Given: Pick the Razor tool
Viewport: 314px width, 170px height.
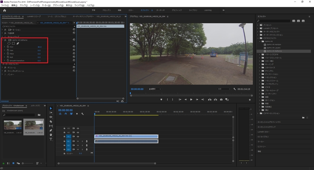Looking at the screenshot, I should [x=51, y=121].
